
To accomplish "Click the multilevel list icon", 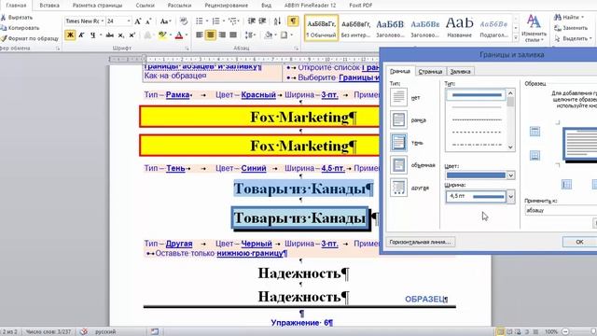I will pyautogui.click(x=232, y=21).
